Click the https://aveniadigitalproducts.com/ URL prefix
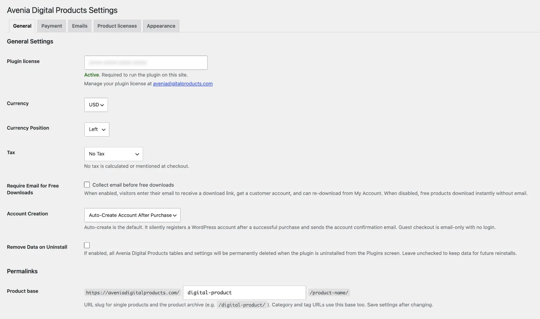540x319 pixels. (133, 293)
